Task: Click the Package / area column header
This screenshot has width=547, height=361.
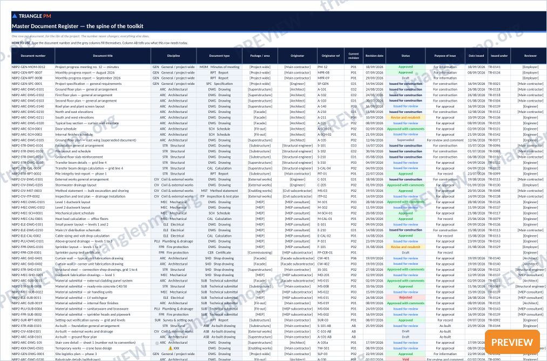Action: click(x=260, y=56)
